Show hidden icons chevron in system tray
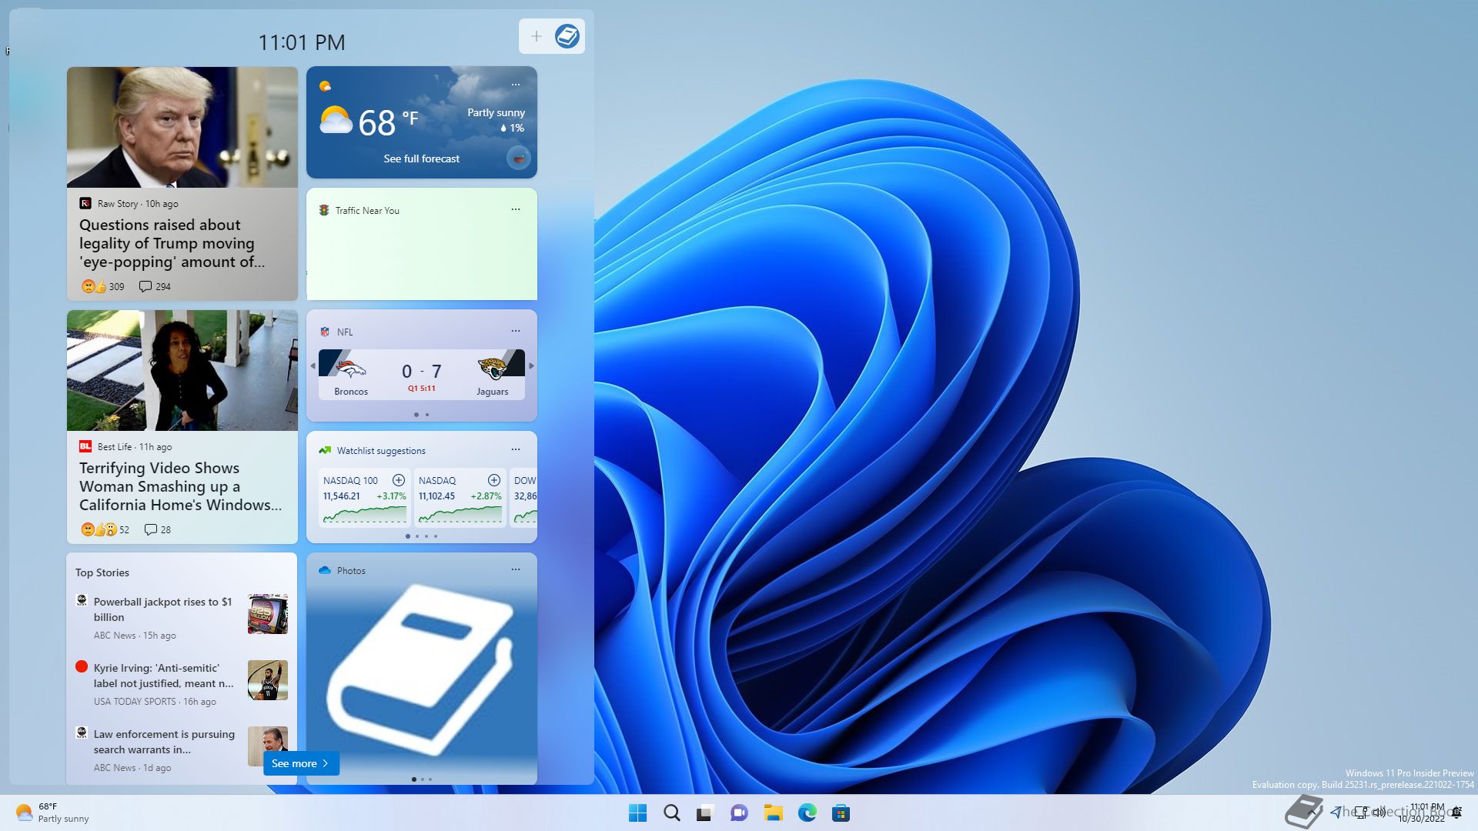 click(1311, 812)
